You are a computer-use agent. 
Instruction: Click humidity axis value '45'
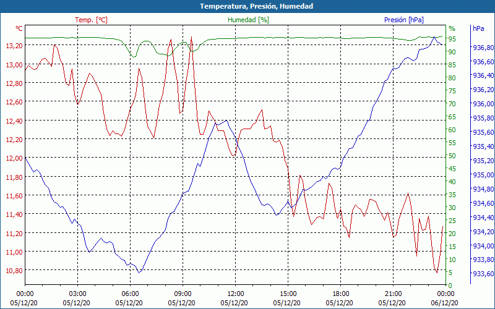pos(452,169)
